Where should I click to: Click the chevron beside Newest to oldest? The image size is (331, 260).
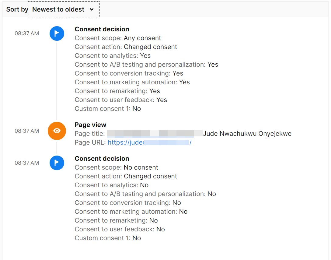92,9
